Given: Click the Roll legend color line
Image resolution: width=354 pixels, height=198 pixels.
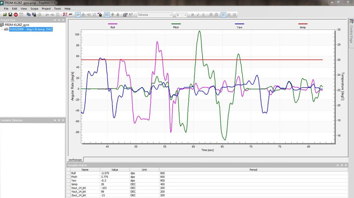Looking at the screenshot, I should point(113,24).
